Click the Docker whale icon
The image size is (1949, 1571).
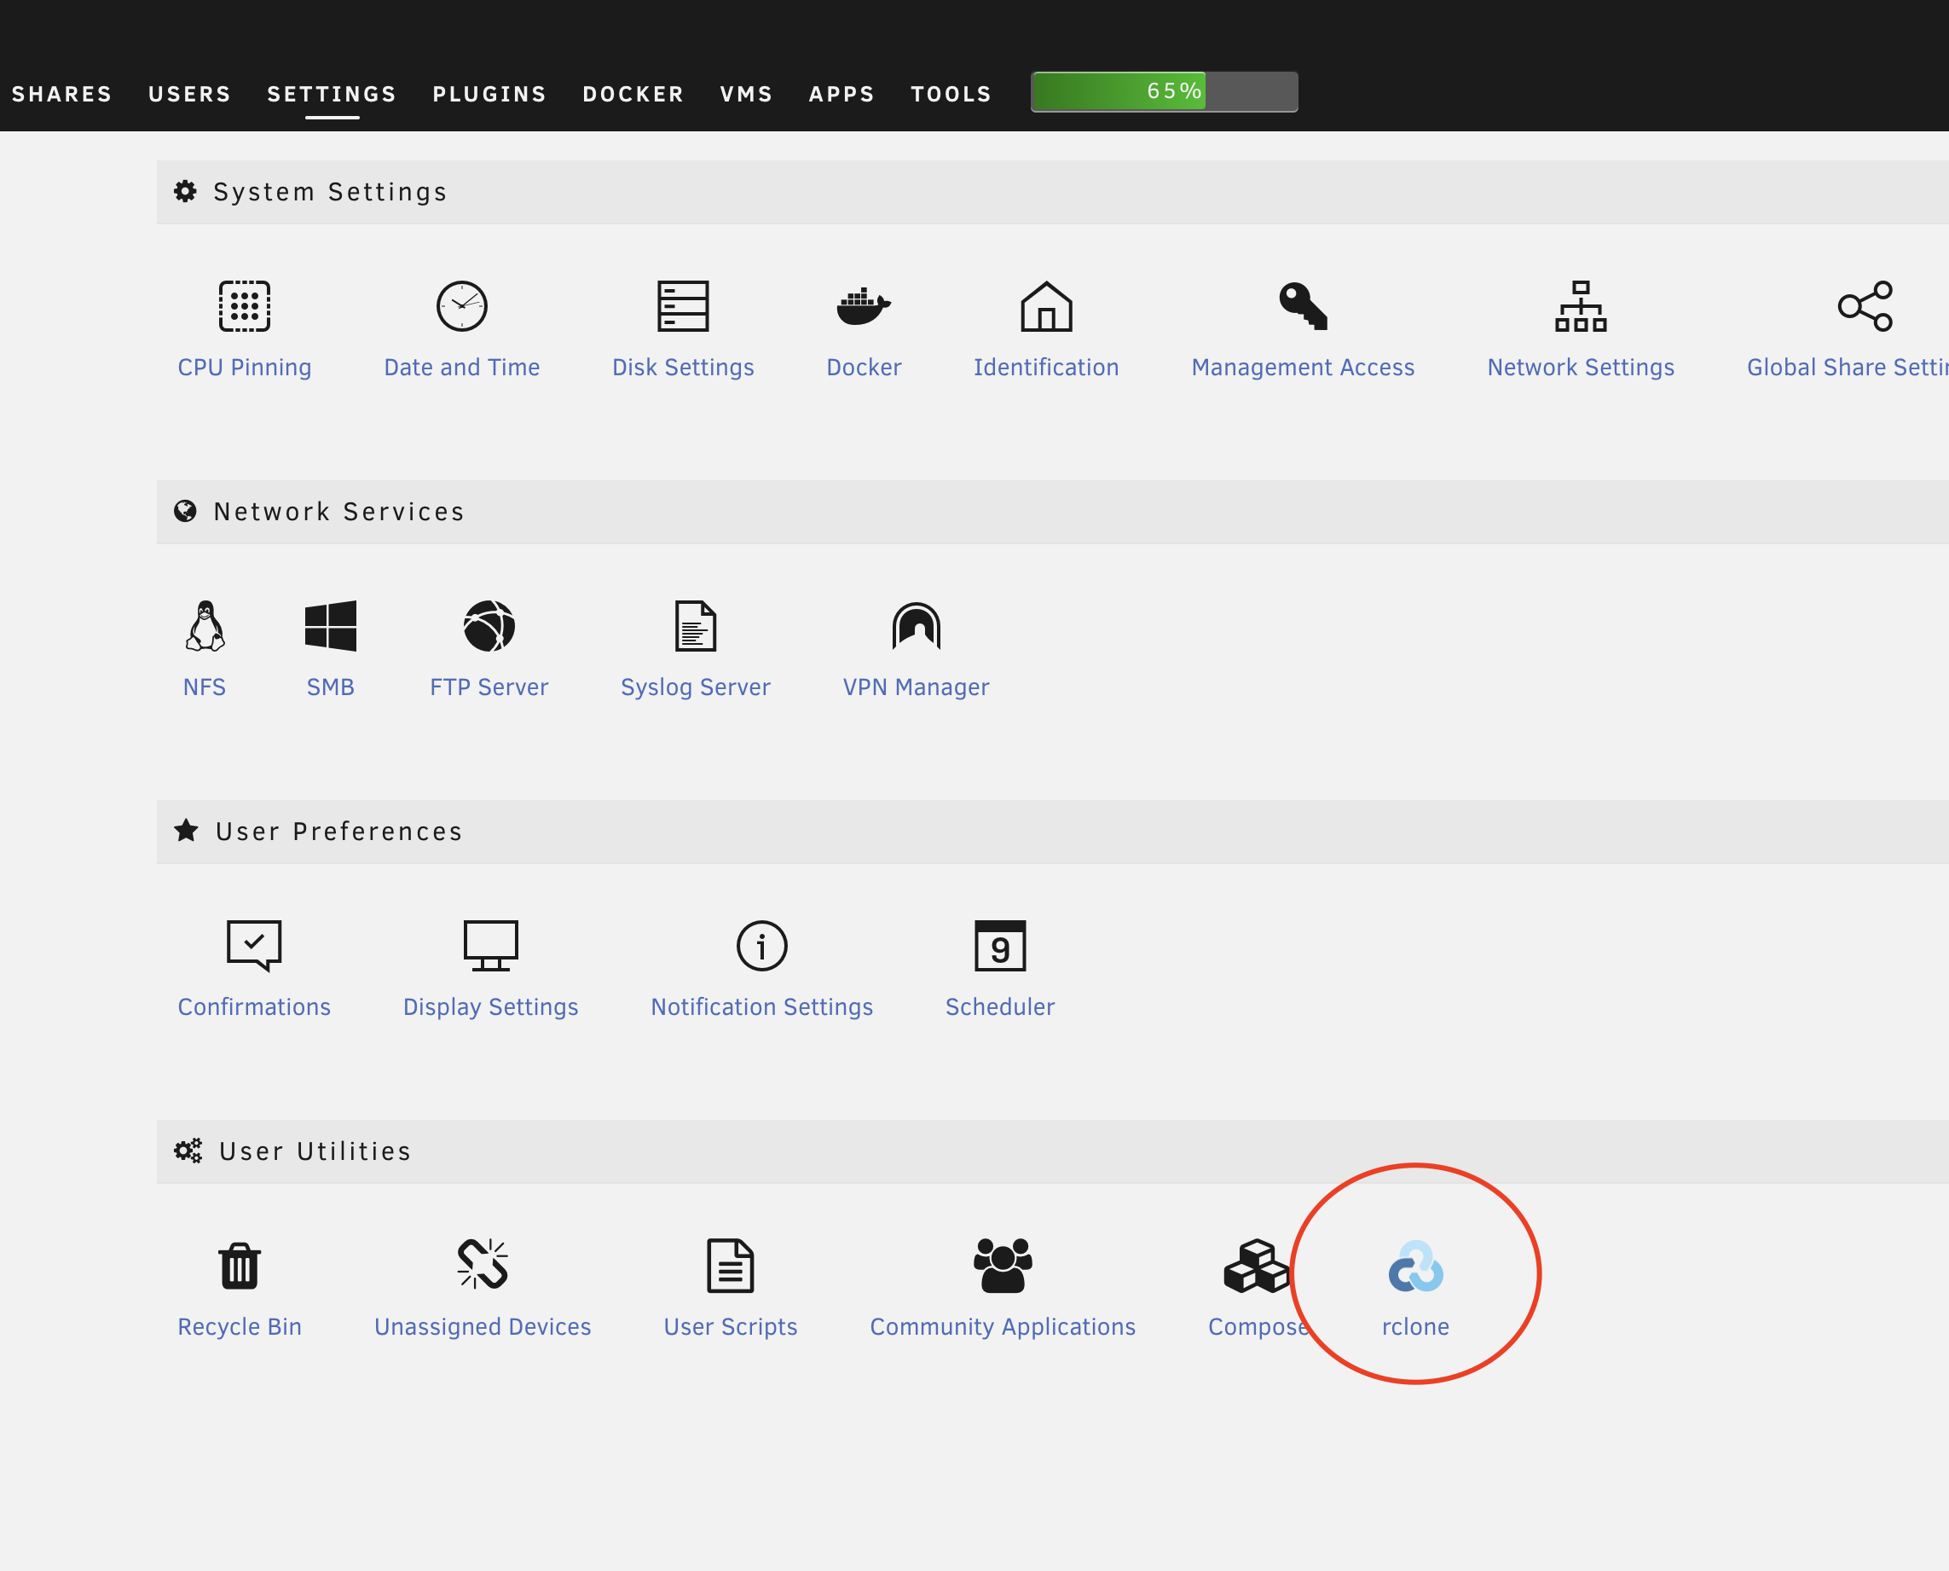pos(863,306)
